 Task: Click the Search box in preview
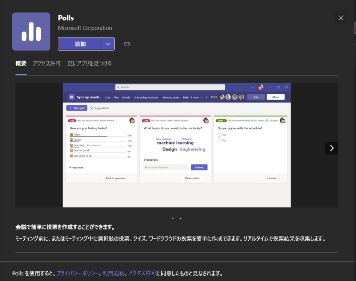tap(170, 87)
